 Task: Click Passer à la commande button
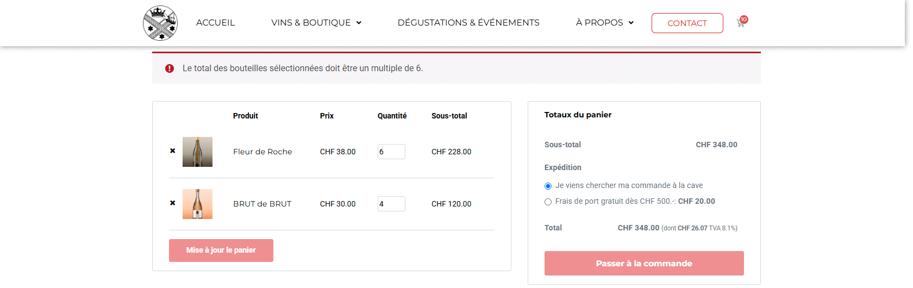click(x=644, y=264)
